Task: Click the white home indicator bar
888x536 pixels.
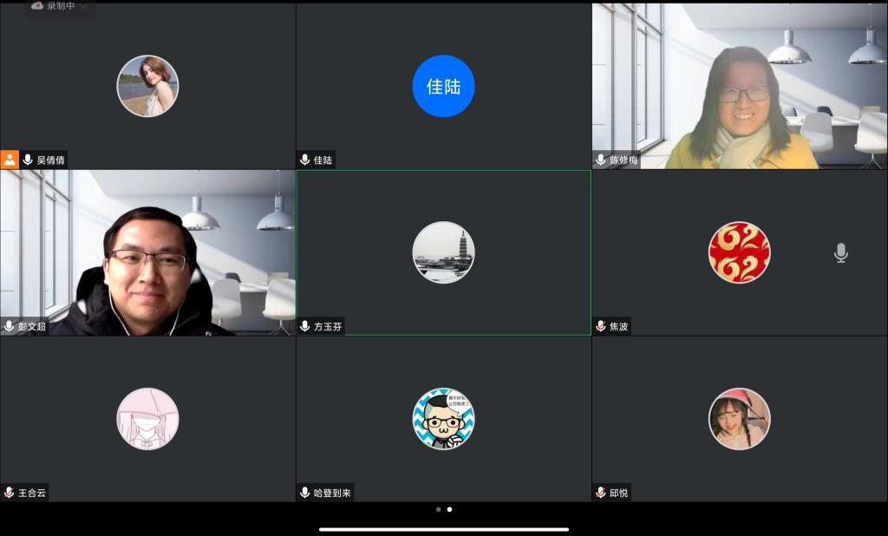Action: (443, 529)
